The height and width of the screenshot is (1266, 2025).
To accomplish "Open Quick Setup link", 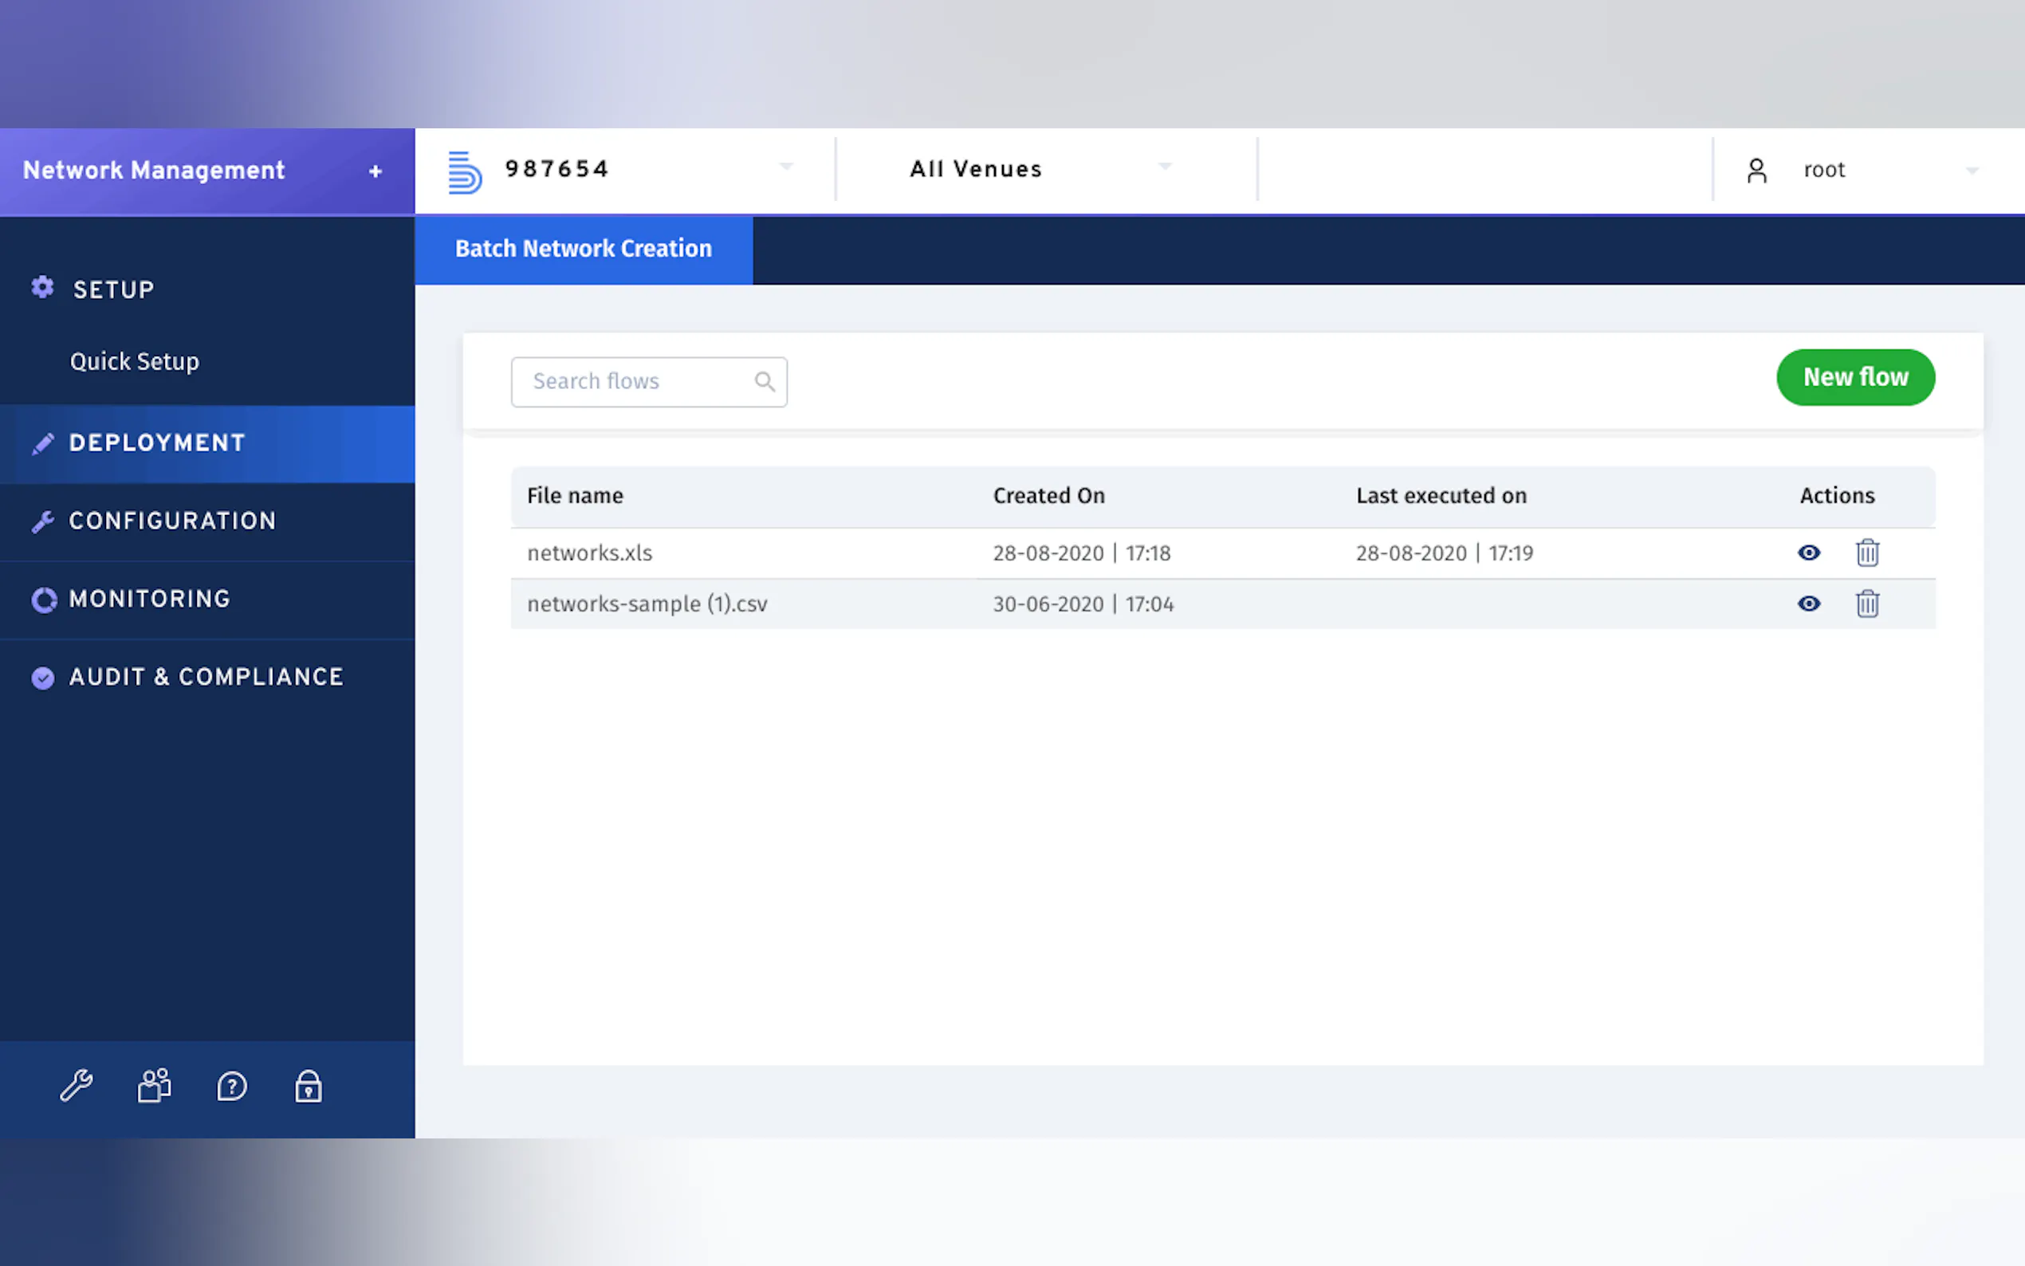I will [x=135, y=362].
